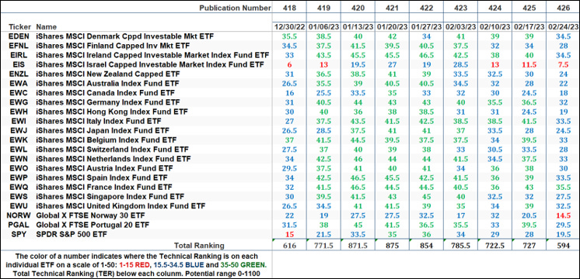Viewport: 580px width, 279px height.
Task: Select total ranking 771.5 cell
Action: 324,246
